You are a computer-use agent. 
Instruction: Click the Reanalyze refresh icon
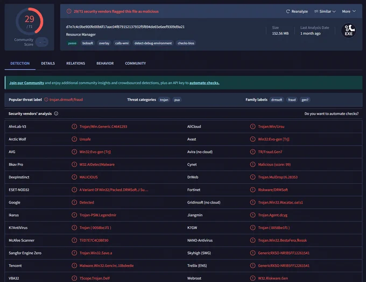coord(288,11)
